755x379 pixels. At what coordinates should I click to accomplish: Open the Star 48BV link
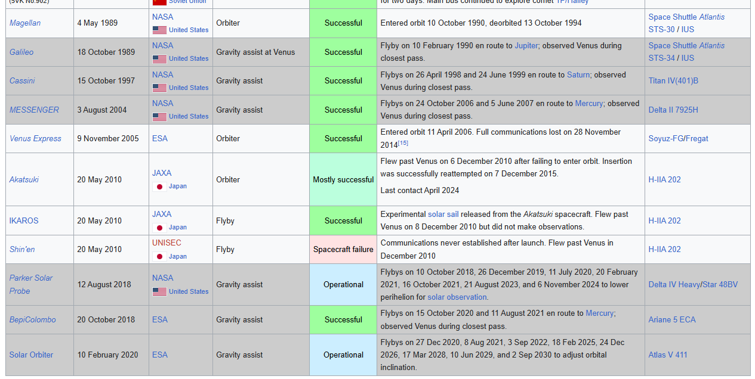click(720, 284)
